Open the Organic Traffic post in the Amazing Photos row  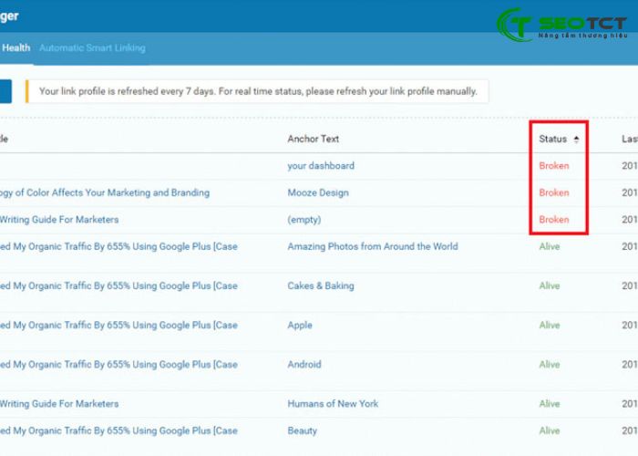coord(118,246)
